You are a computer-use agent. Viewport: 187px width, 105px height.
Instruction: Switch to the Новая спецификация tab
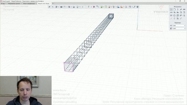29,3
